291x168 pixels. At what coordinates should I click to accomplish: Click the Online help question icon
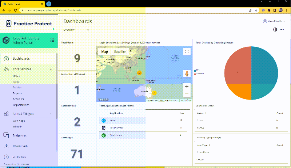tap(6, 157)
